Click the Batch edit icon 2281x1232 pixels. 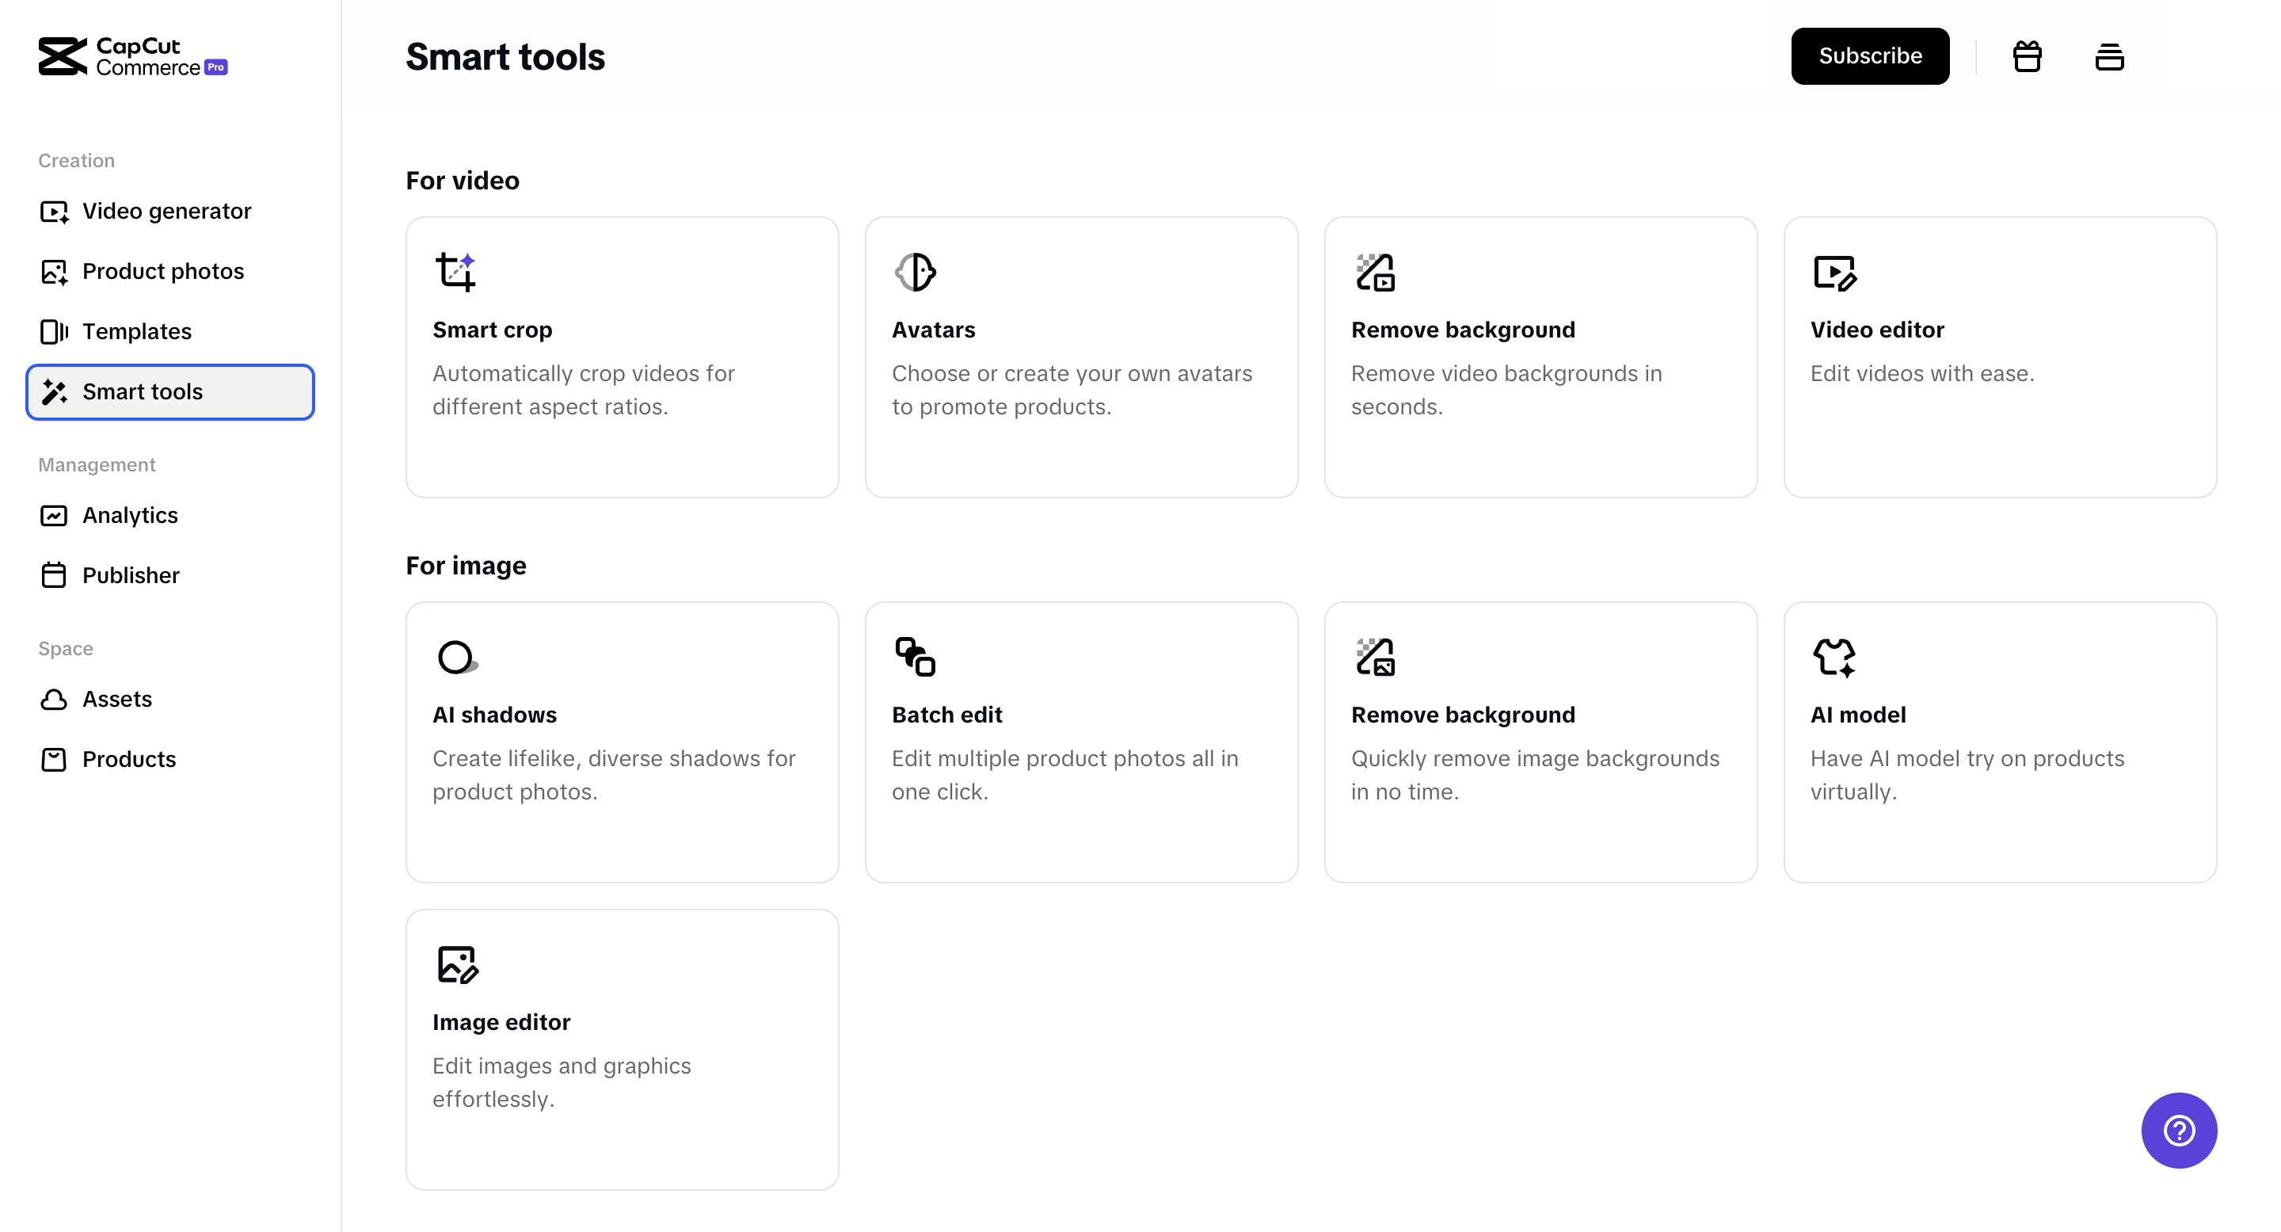pyautogui.click(x=915, y=657)
